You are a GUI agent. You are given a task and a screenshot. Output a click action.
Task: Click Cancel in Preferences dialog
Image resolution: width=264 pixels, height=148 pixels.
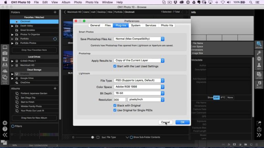point(165,122)
